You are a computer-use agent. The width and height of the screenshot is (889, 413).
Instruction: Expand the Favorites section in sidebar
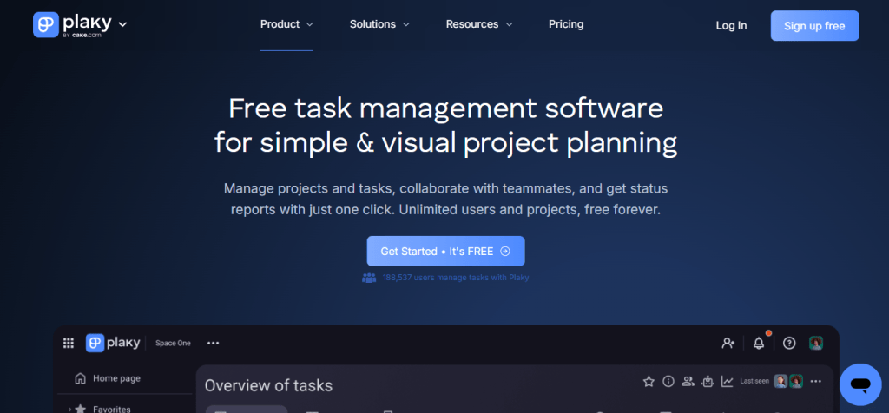pyautogui.click(x=69, y=409)
